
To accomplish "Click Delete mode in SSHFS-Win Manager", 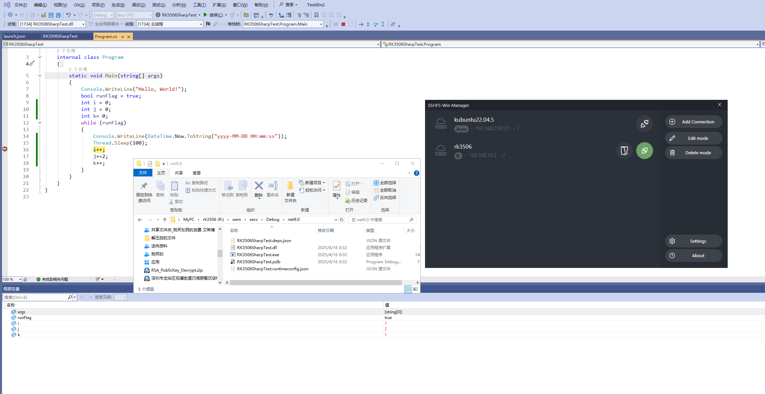I will 693,153.
